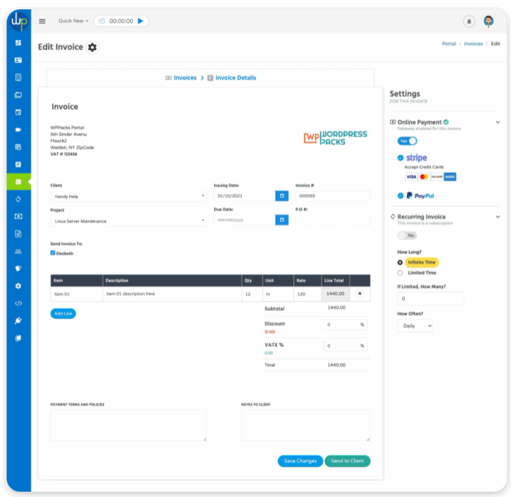Screen dimensions: 511x497
Task: Open the theme swatches icon in sidebar
Action: pyautogui.click(x=18, y=269)
